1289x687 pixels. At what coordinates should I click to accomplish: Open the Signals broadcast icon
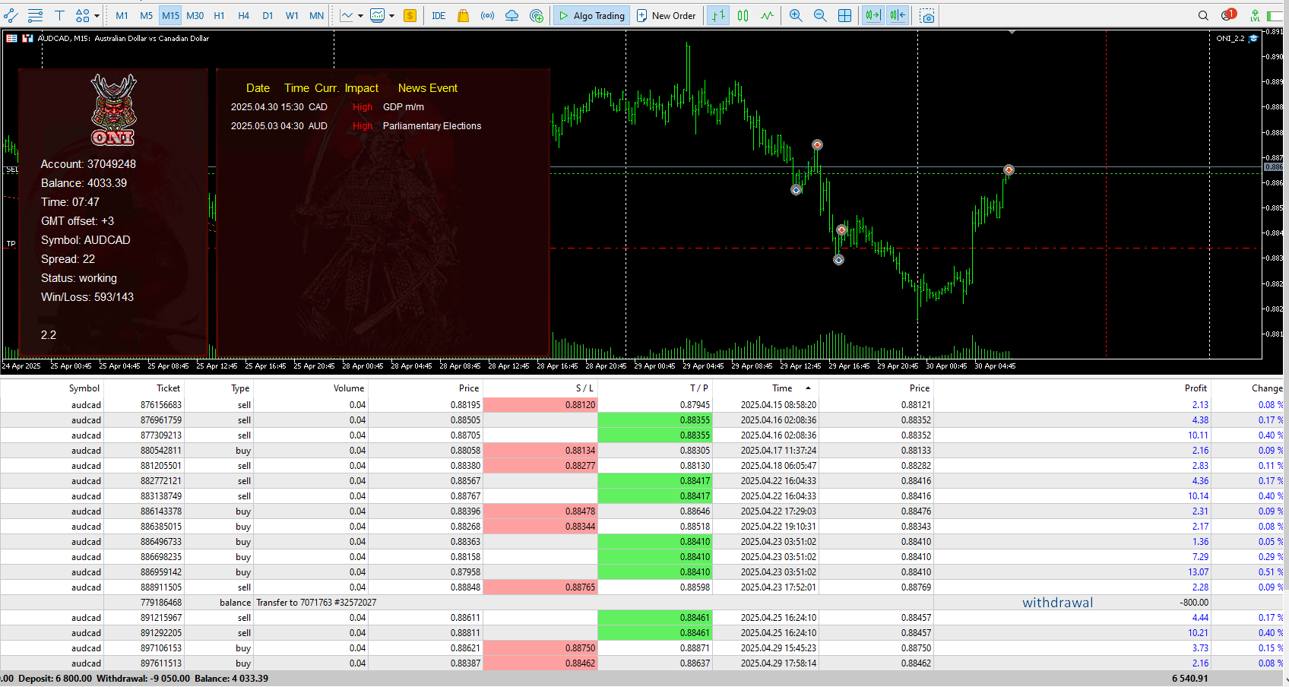[487, 15]
